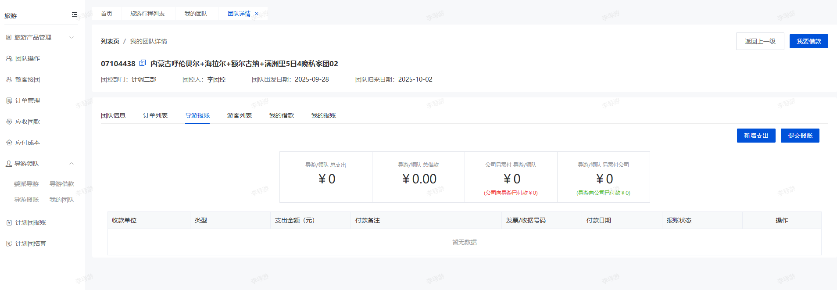Open the 旅游行程列表 page tab
Viewport: 837px width, 290px height.
tap(147, 14)
